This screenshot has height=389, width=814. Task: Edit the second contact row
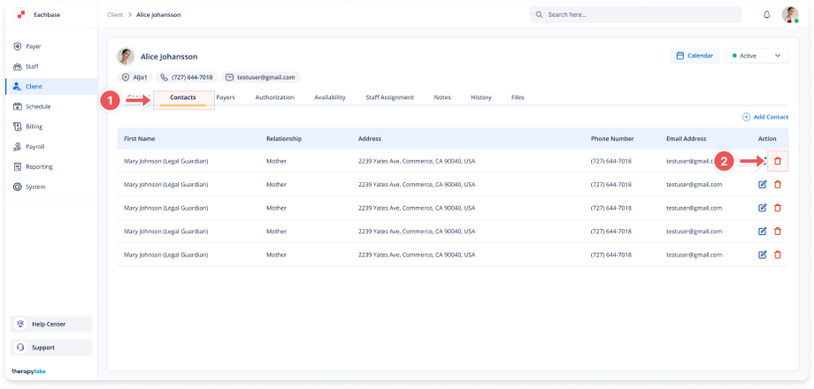click(762, 184)
